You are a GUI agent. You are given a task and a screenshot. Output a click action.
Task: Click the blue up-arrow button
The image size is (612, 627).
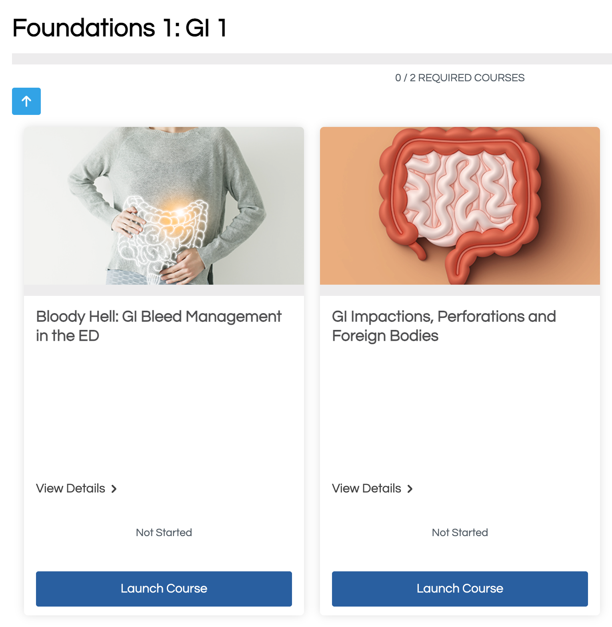click(26, 101)
